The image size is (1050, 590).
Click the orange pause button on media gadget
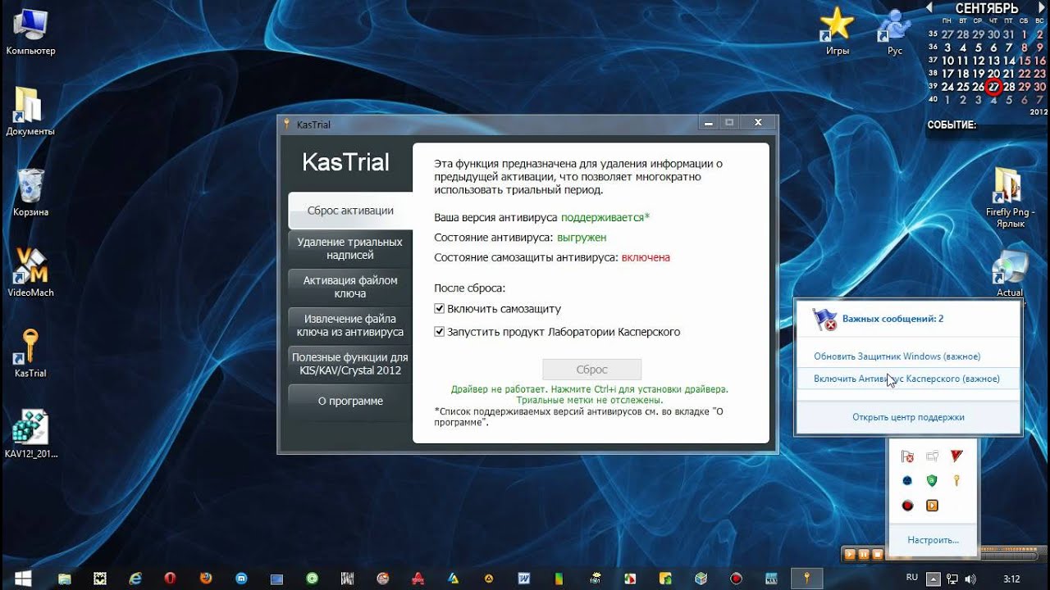pos(863,555)
